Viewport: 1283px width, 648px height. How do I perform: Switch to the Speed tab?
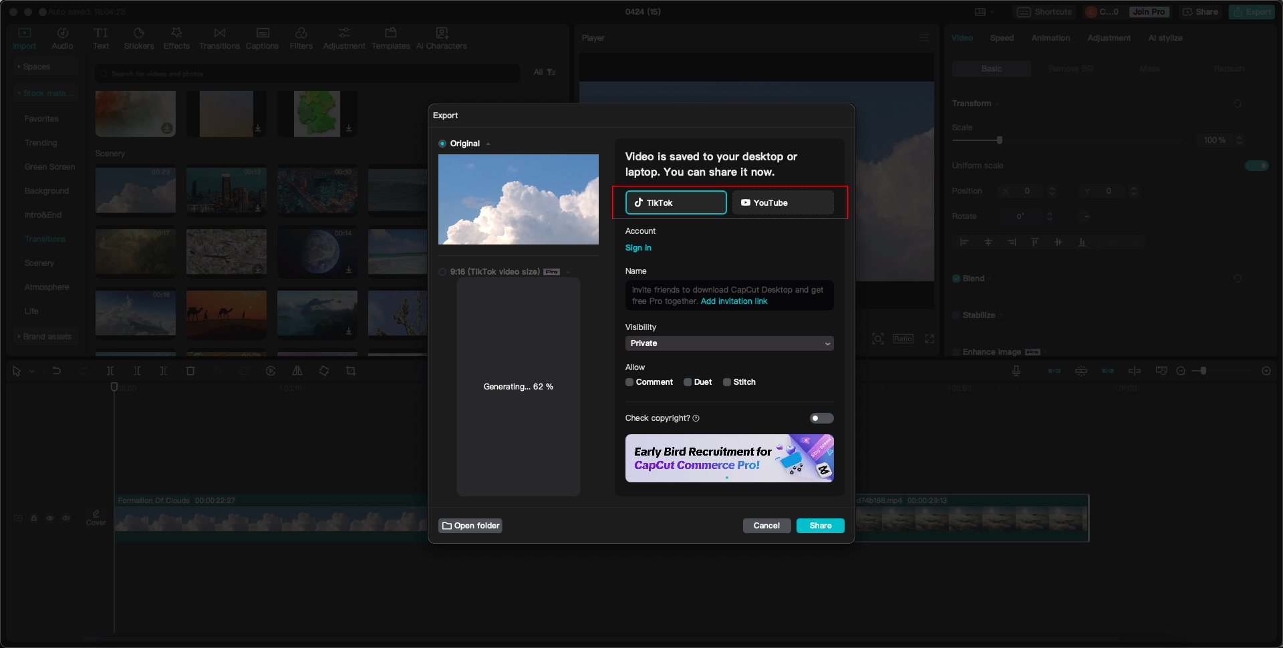pos(1002,38)
